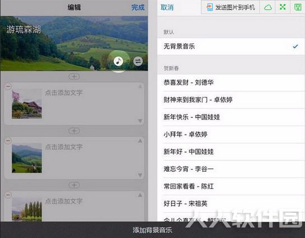Remove the second photo block with minus icon

[x=8, y=141]
